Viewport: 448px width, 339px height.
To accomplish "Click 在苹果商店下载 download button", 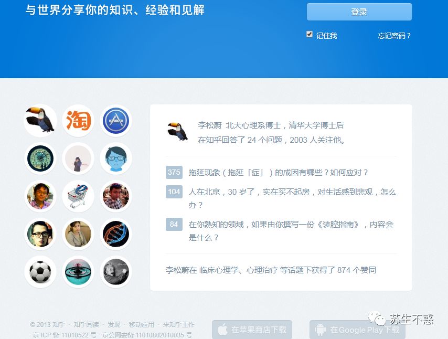I will pos(252,330).
